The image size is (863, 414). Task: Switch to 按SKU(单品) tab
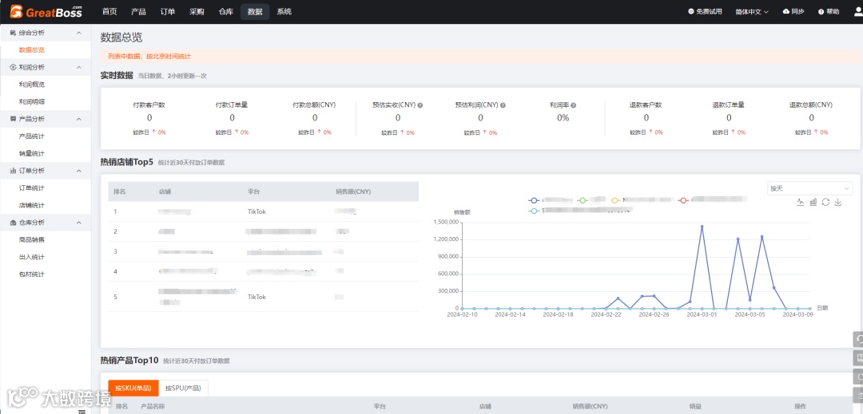tap(133, 388)
